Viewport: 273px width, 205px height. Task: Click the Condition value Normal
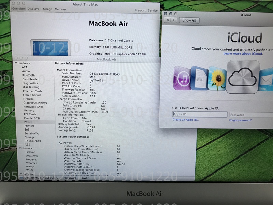pos(86,121)
